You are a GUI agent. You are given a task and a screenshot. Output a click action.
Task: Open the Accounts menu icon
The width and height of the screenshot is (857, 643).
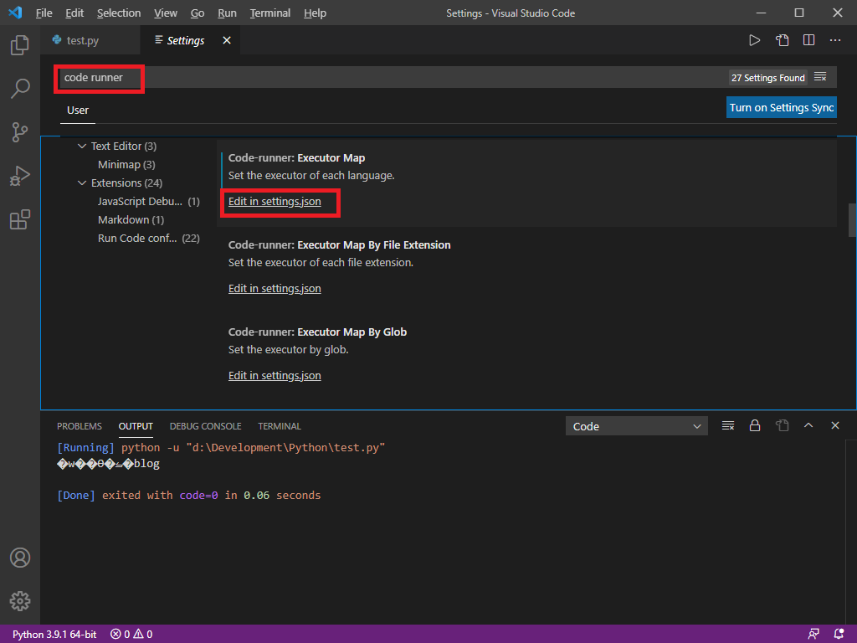pos(20,558)
